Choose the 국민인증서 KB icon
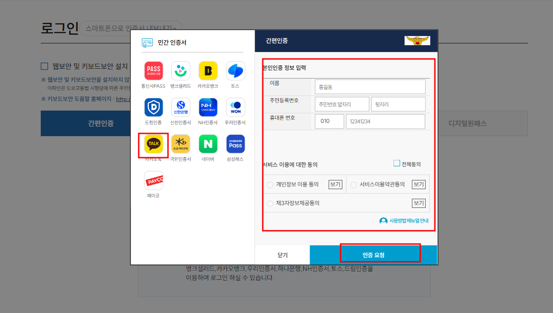The height and width of the screenshot is (313, 553). pos(181,144)
